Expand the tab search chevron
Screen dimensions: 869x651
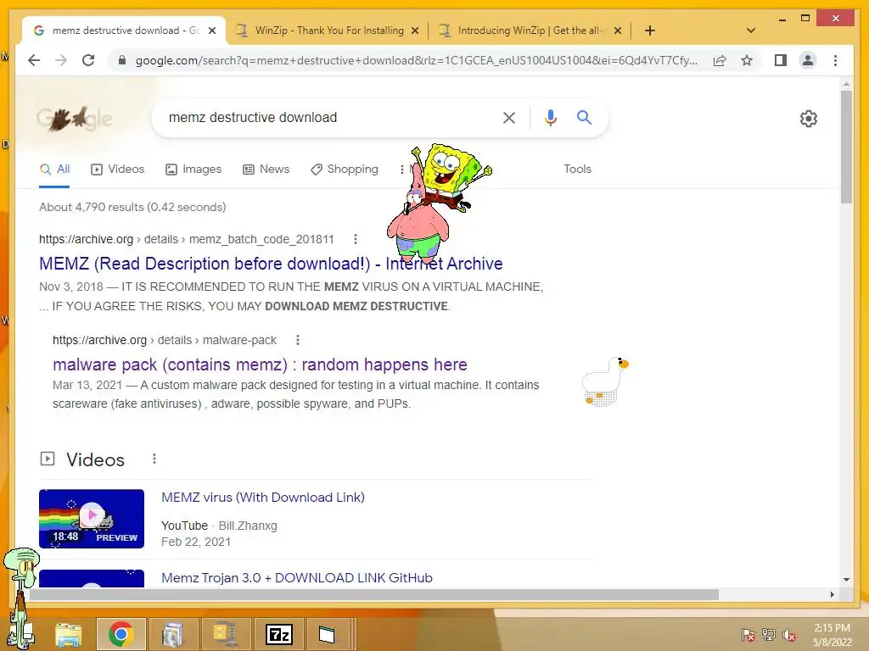point(751,31)
